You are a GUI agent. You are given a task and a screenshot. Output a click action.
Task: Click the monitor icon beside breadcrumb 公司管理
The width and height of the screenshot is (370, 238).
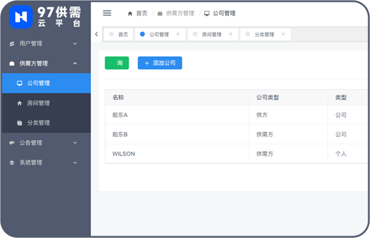click(x=206, y=14)
